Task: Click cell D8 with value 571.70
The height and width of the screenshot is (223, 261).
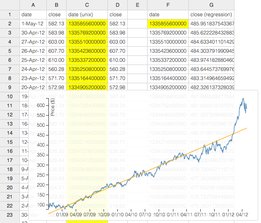Action: tap(118, 78)
